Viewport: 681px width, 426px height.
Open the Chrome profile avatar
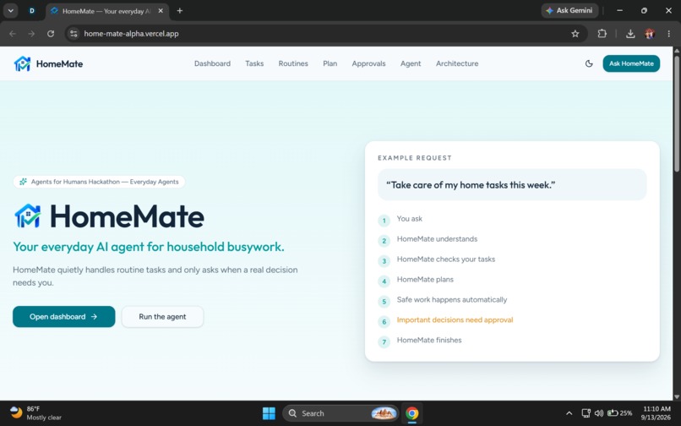point(650,34)
